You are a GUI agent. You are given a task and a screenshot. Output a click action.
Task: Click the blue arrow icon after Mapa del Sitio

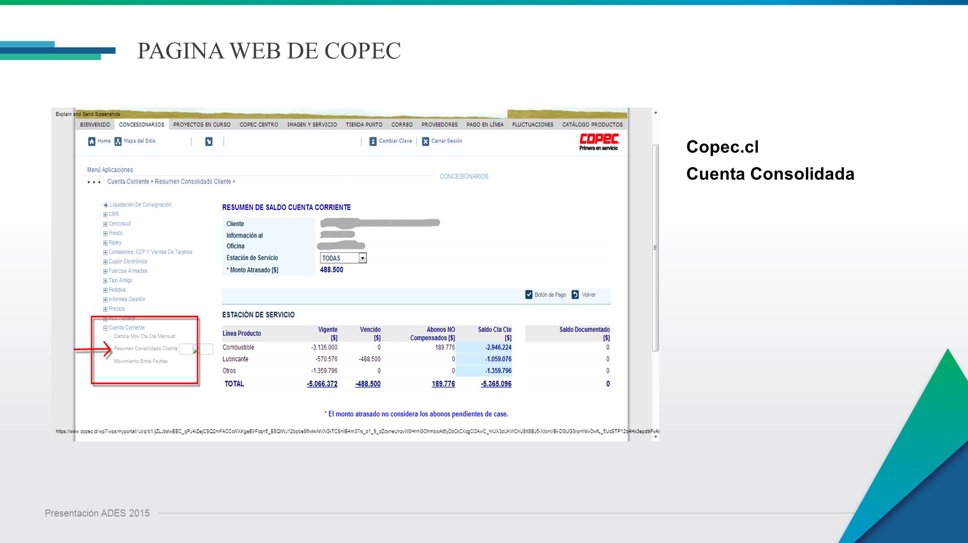pos(209,141)
